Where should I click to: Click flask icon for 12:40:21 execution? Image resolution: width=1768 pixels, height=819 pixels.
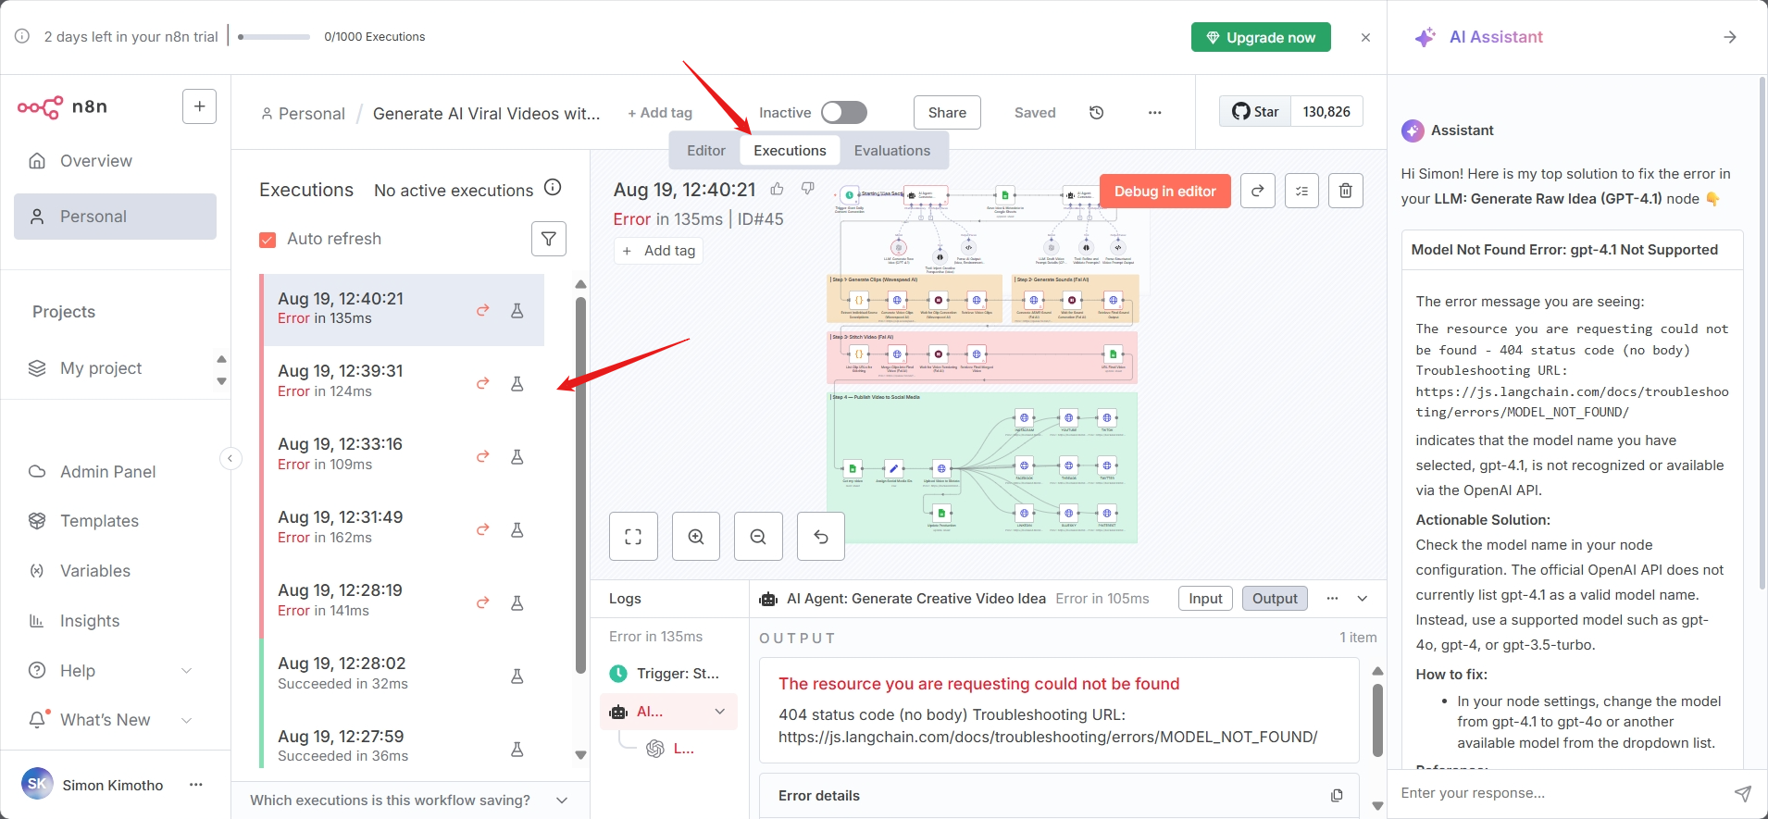point(517,310)
